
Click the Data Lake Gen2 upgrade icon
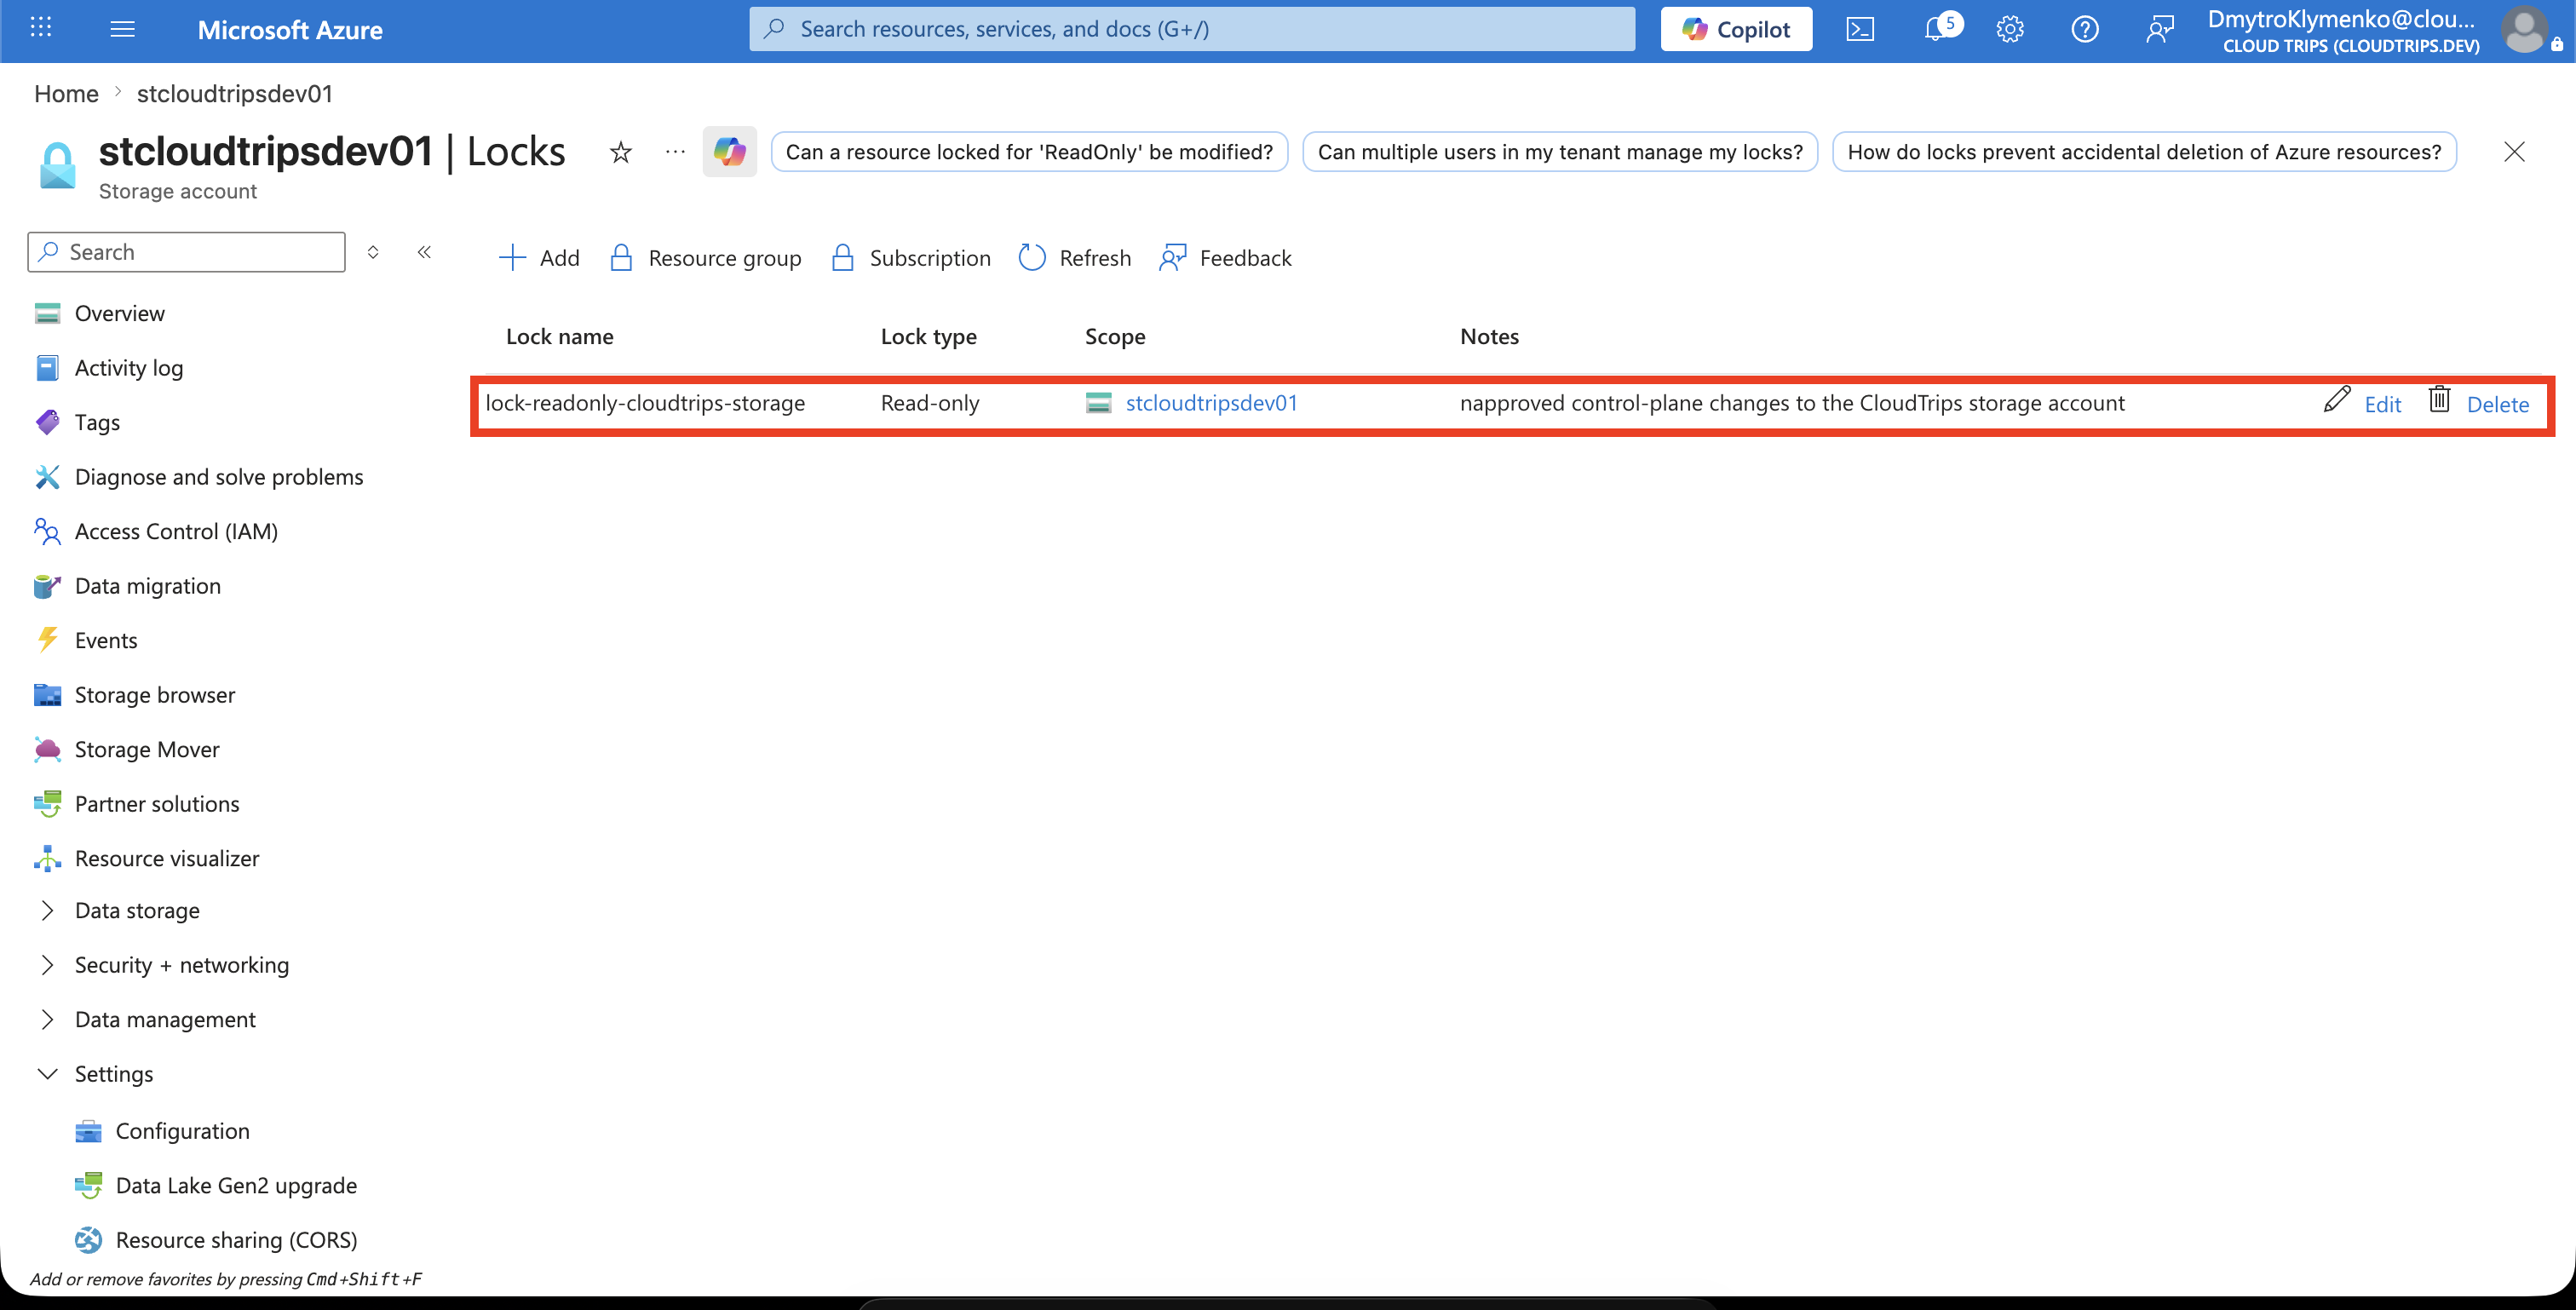tap(88, 1185)
